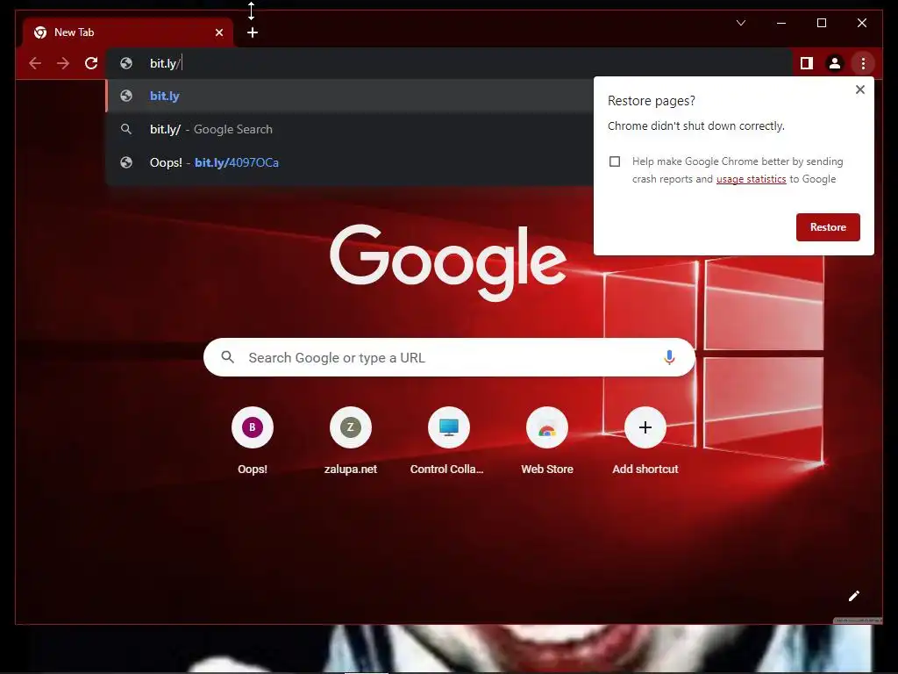Viewport: 898px width, 674px height.
Task: Click the forward navigation arrow
Action: click(63, 63)
